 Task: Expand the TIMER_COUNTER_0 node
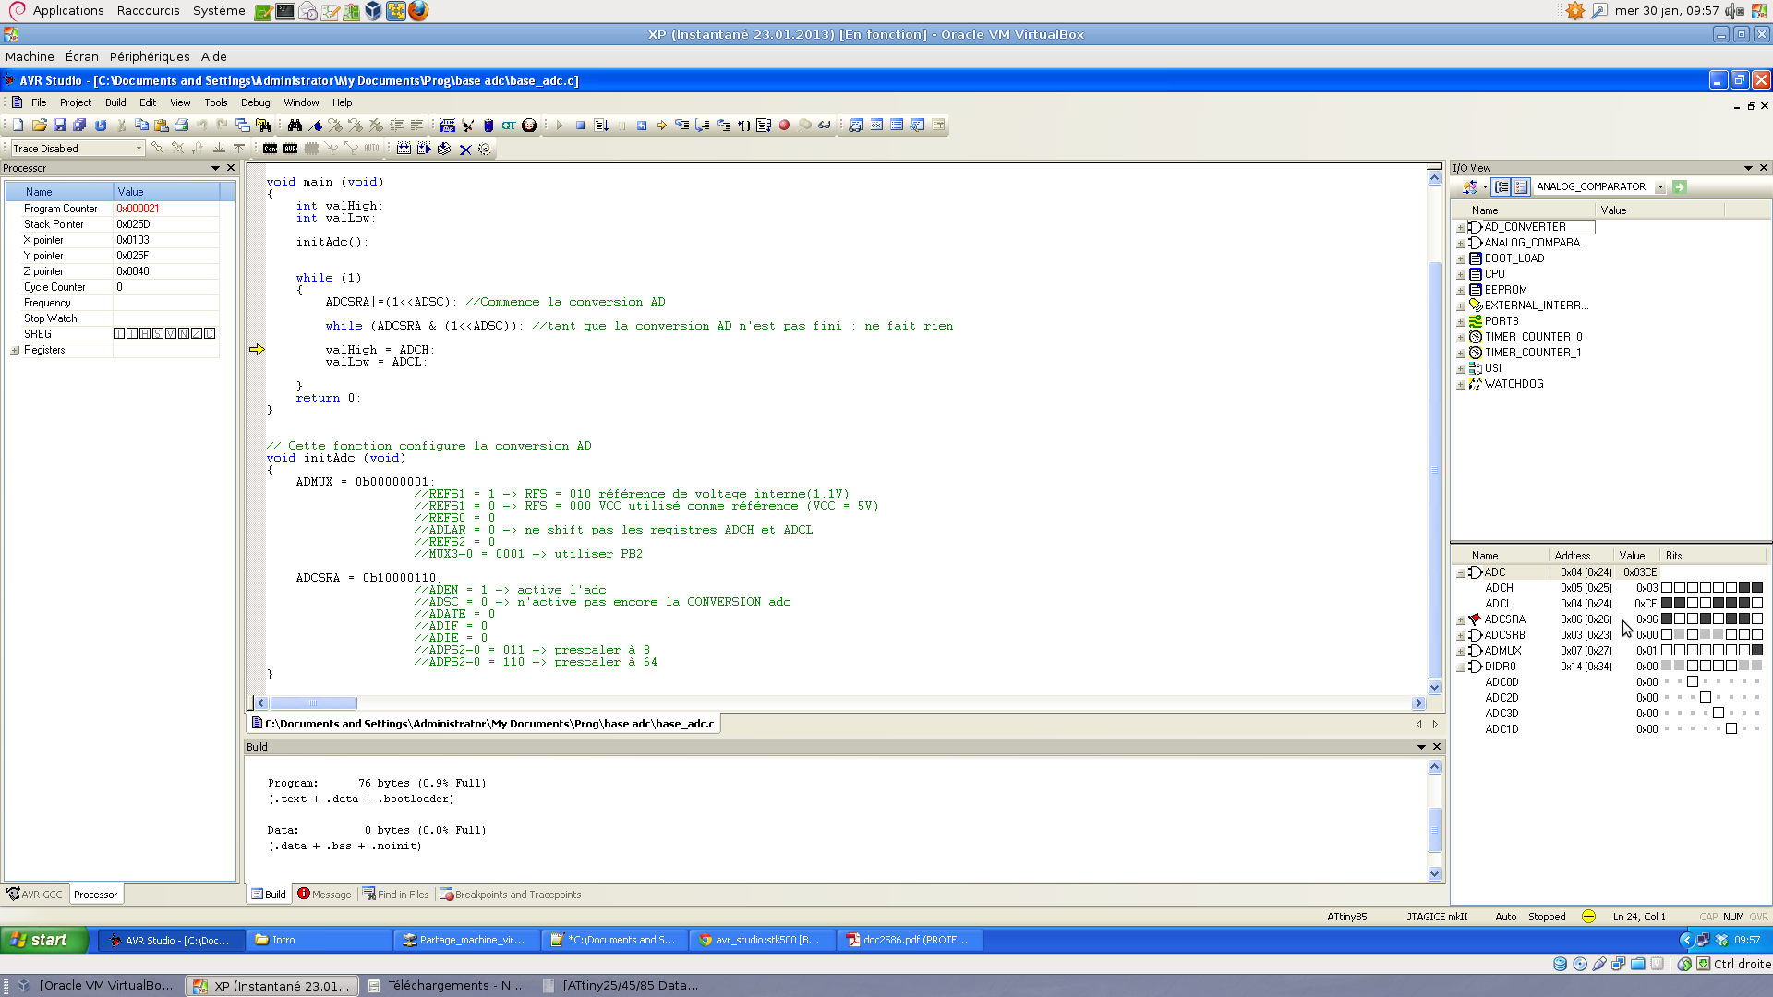[1461, 338]
